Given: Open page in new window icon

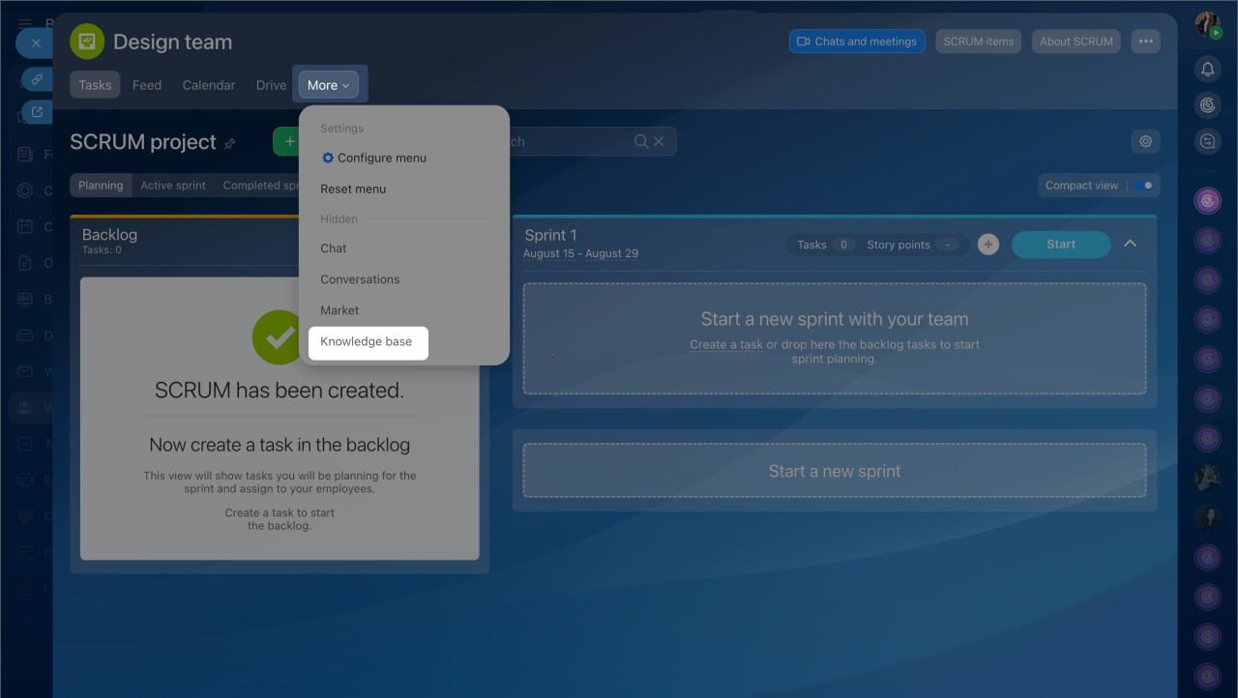Looking at the screenshot, I should point(37,112).
